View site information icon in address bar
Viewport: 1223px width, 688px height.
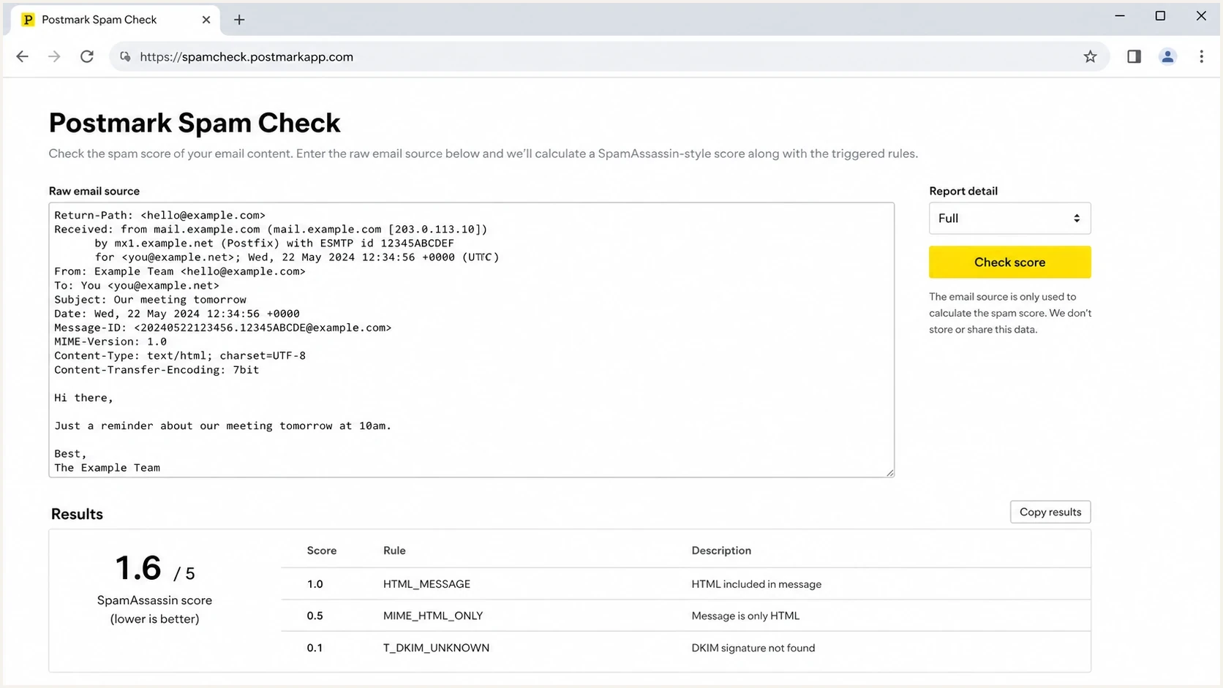[125, 56]
